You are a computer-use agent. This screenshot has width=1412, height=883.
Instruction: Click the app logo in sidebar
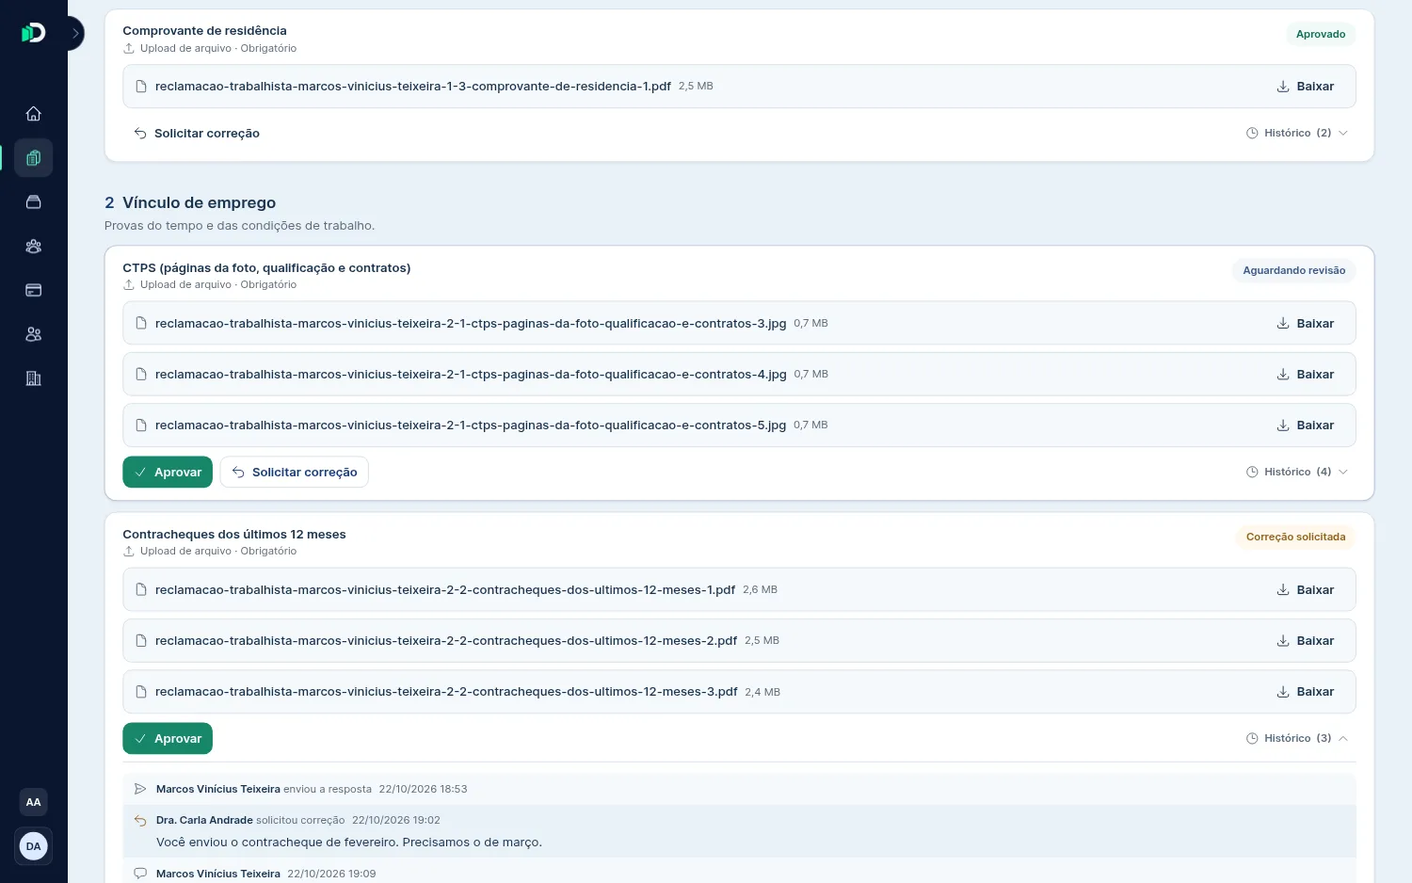(x=34, y=34)
